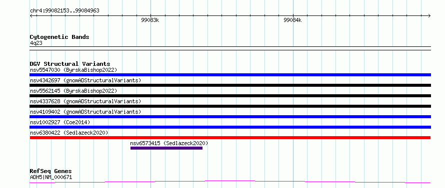
Task: Click the 99083k ruler position label
Action: coord(150,20)
